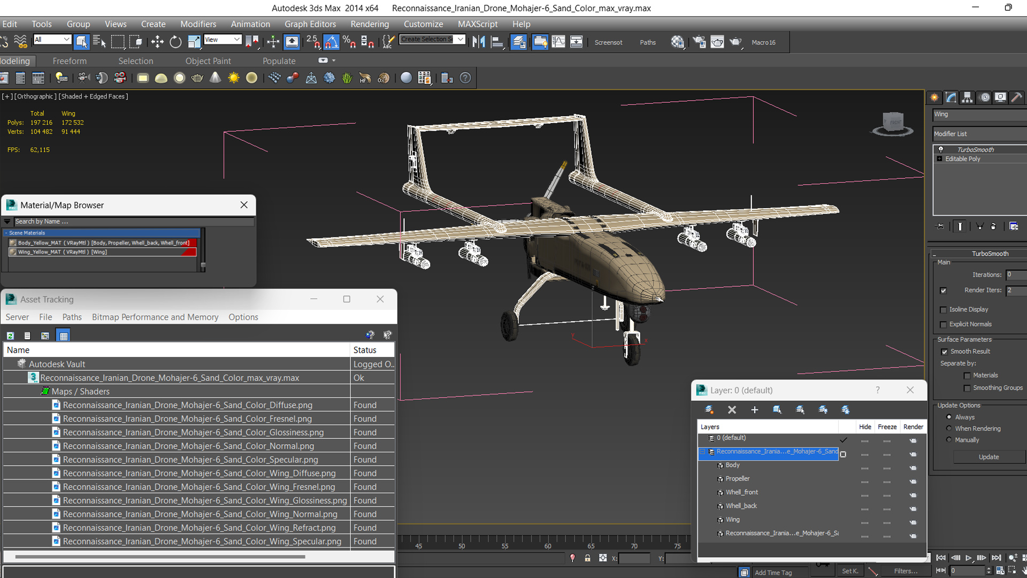Click the Align tool icon
This screenshot has width=1027, height=578.
[x=497, y=42]
